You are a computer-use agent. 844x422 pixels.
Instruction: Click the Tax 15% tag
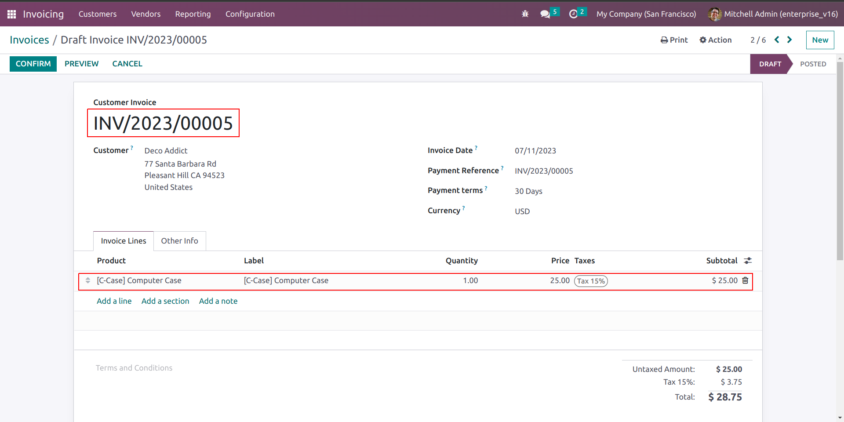point(591,281)
